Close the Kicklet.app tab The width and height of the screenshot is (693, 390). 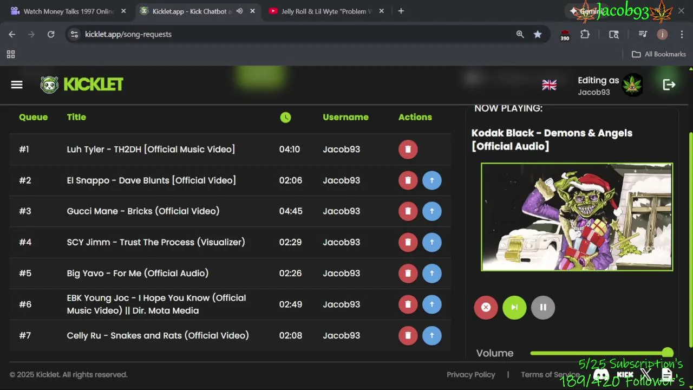click(252, 11)
